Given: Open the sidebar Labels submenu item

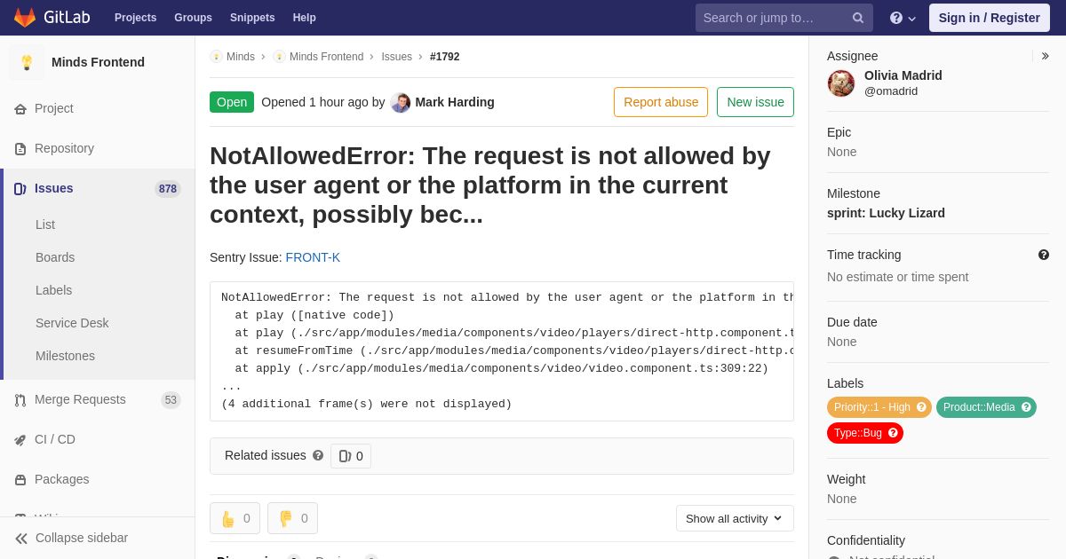Looking at the screenshot, I should pyautogui.click(x=54, y=290).
